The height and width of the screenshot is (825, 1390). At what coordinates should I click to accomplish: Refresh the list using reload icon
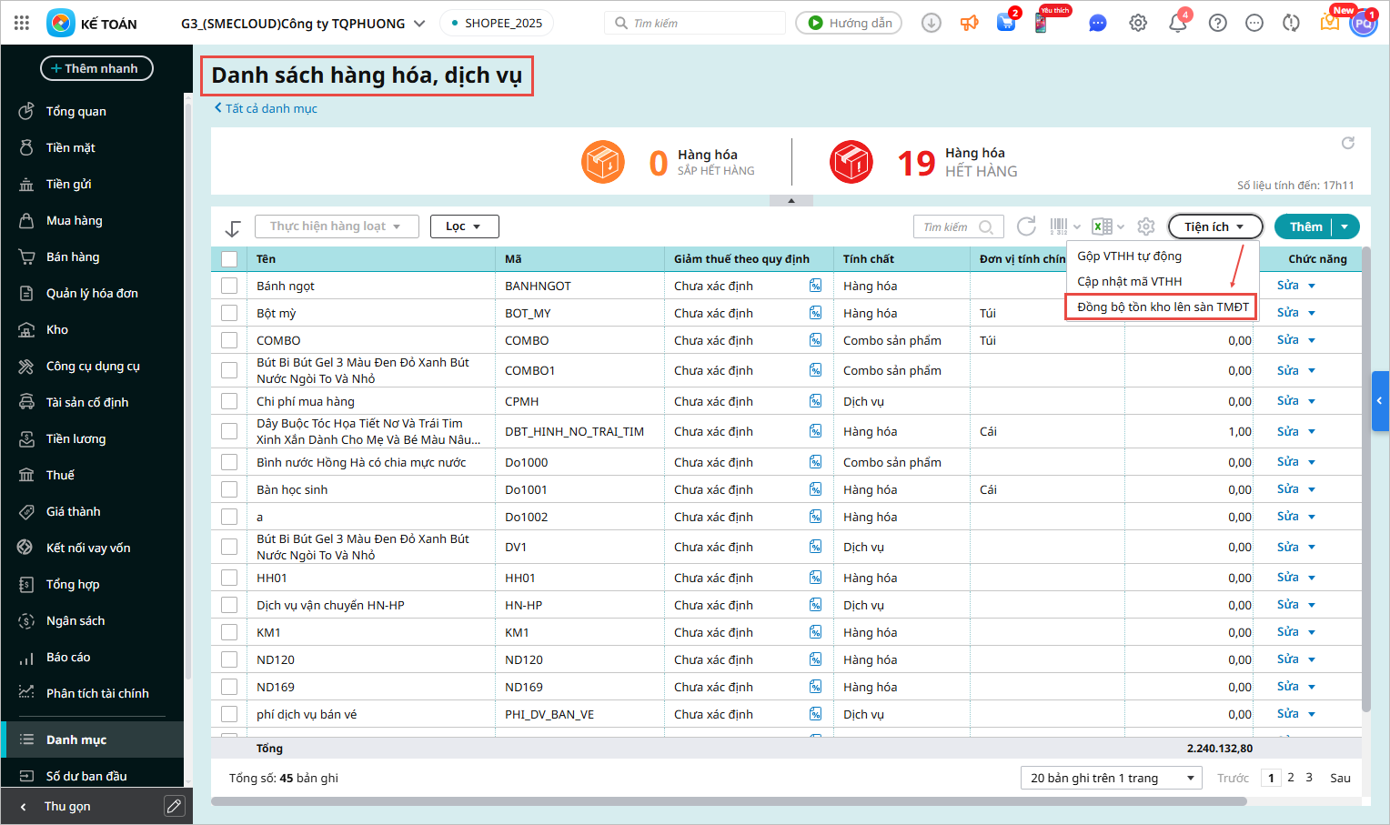pyautogui.click(x=1026, y=226)
